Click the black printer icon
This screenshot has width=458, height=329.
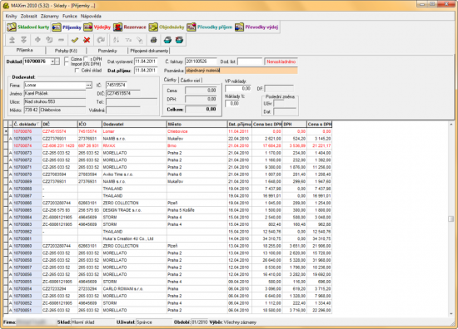(153, 40)
